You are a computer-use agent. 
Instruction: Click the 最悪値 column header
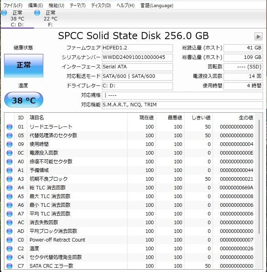pyautogui.click(x=170, y=118)
